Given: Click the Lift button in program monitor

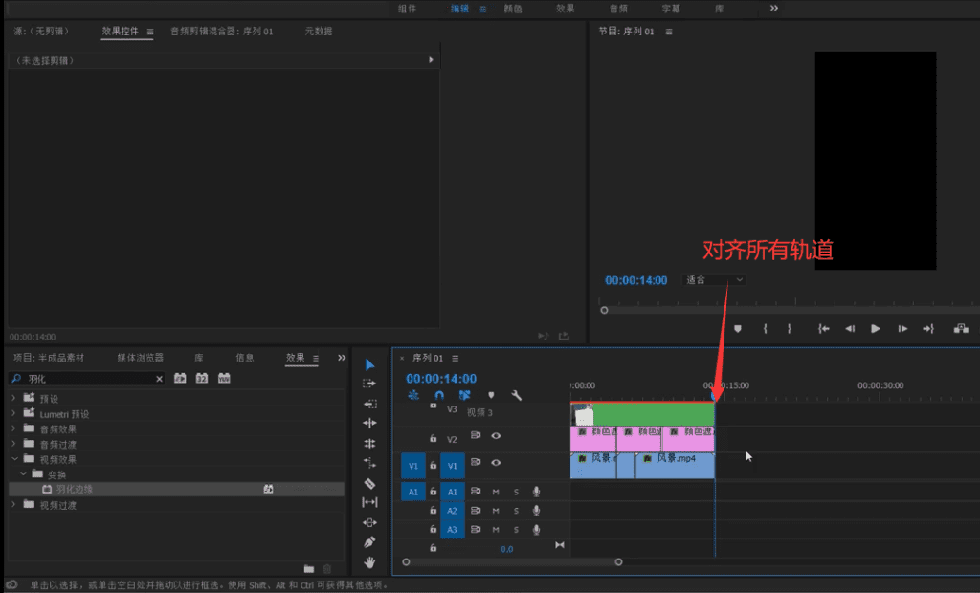Looking at the screenshot, I should click(x=961, y=329).
